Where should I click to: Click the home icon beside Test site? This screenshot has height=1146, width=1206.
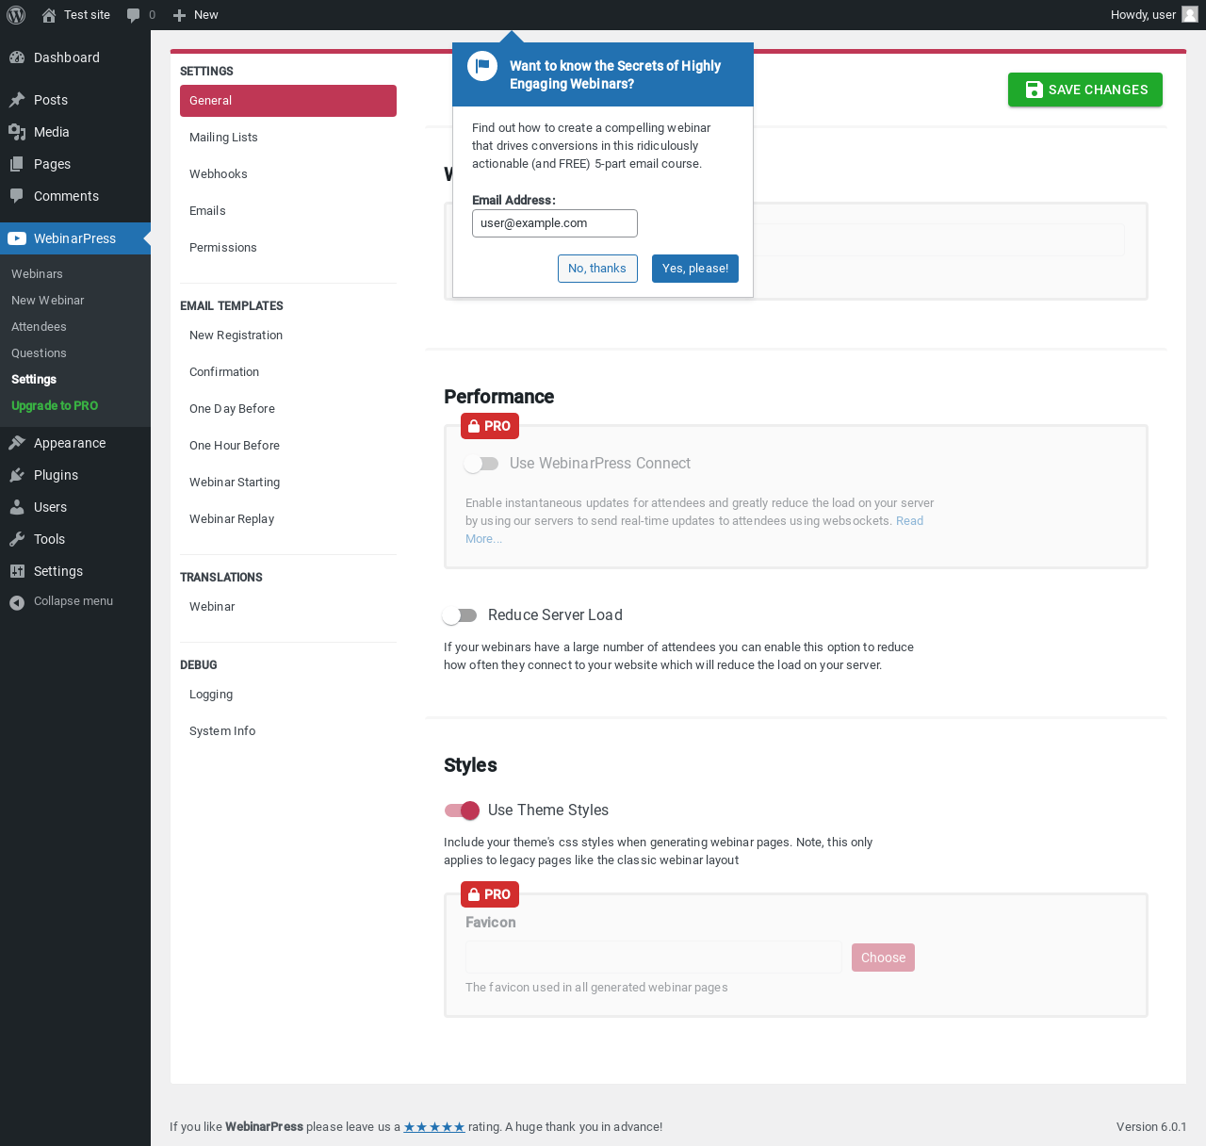[x=49, y=15]
